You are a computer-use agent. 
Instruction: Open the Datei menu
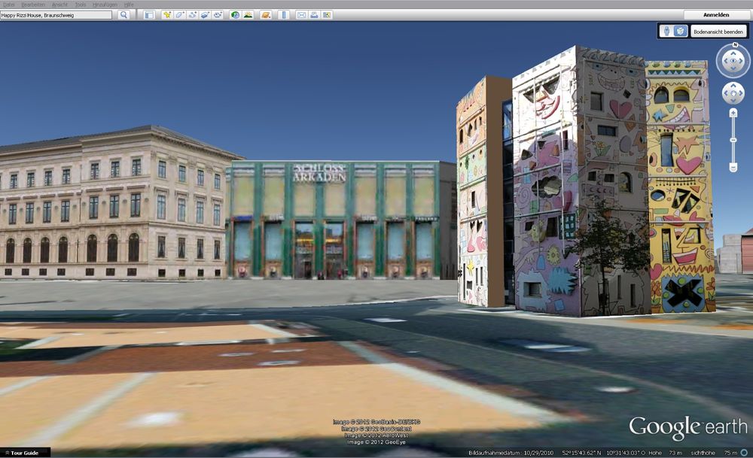(x=9, y=5)
